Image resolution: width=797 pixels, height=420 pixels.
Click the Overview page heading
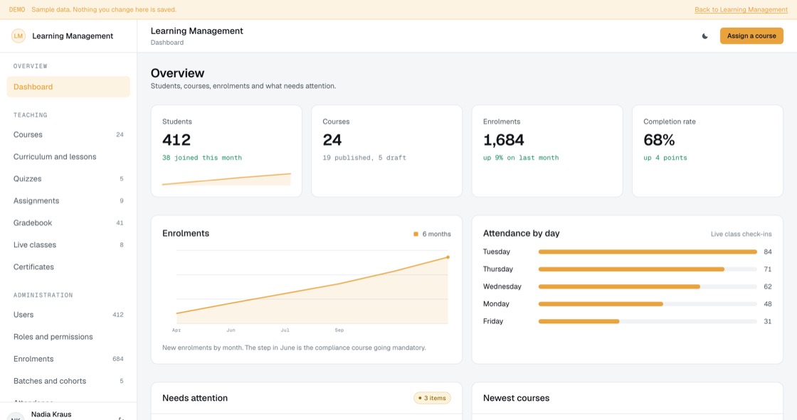pyautogui.click(x=177, y=73)
